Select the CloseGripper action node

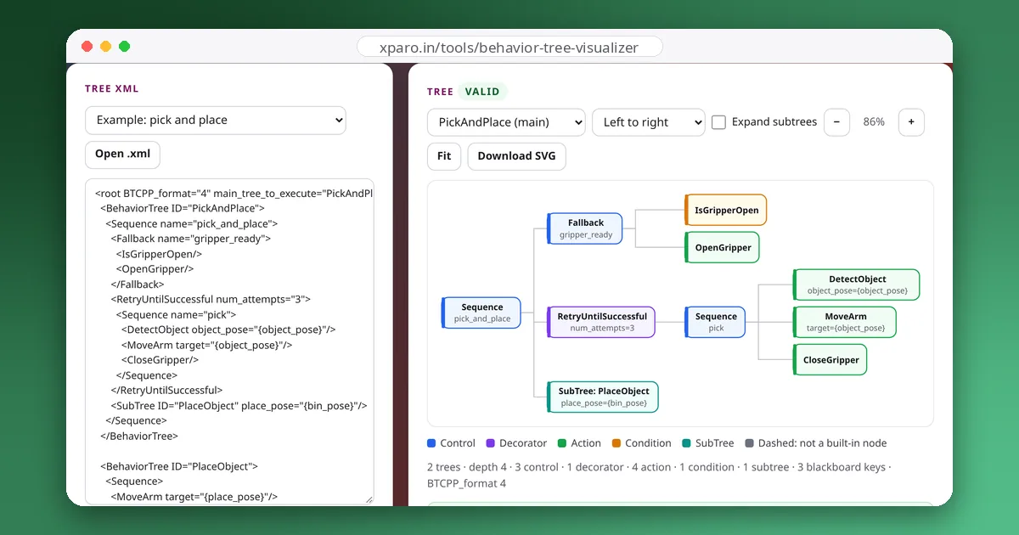(830, 360)
